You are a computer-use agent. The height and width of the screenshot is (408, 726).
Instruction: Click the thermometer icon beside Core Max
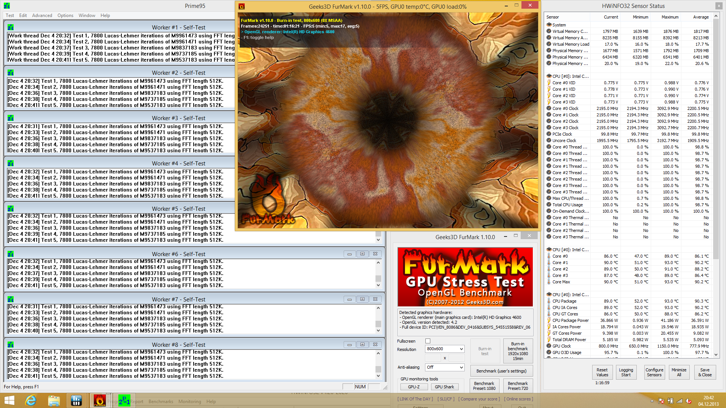click(549, 282)
